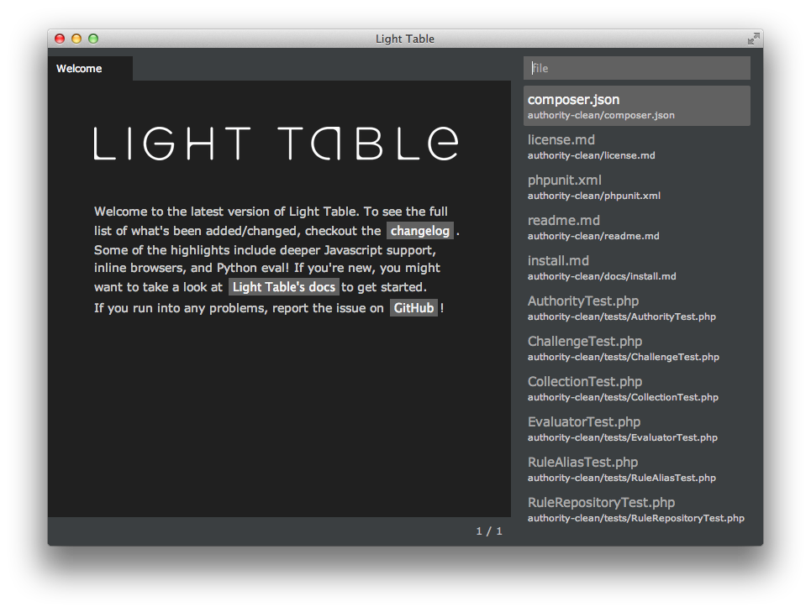The height and width of the screenshot is (612, 811).
Task: Open RuleAliasTest.php from the list
Action: [x=636, y=468]
